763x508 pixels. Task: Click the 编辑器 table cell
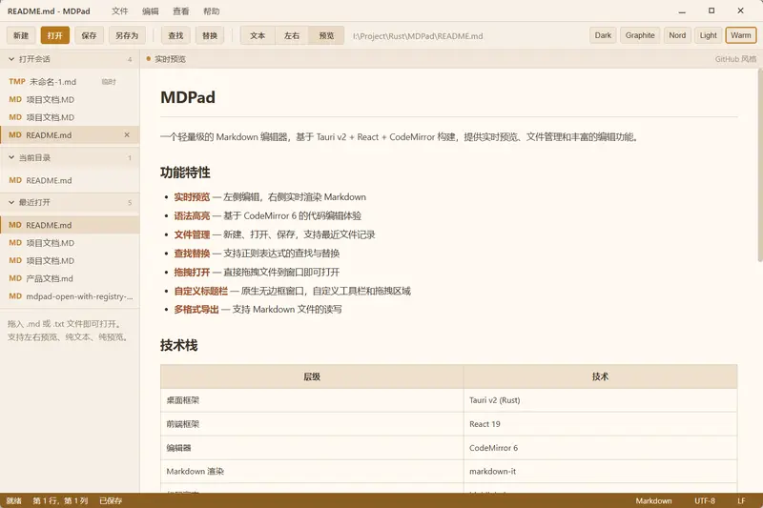click(312, 448)
